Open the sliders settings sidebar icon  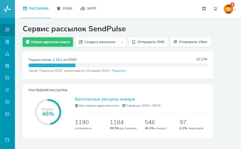pos(7,114)
